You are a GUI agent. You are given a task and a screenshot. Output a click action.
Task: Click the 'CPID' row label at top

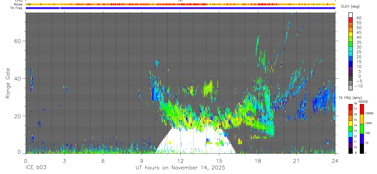19,1
